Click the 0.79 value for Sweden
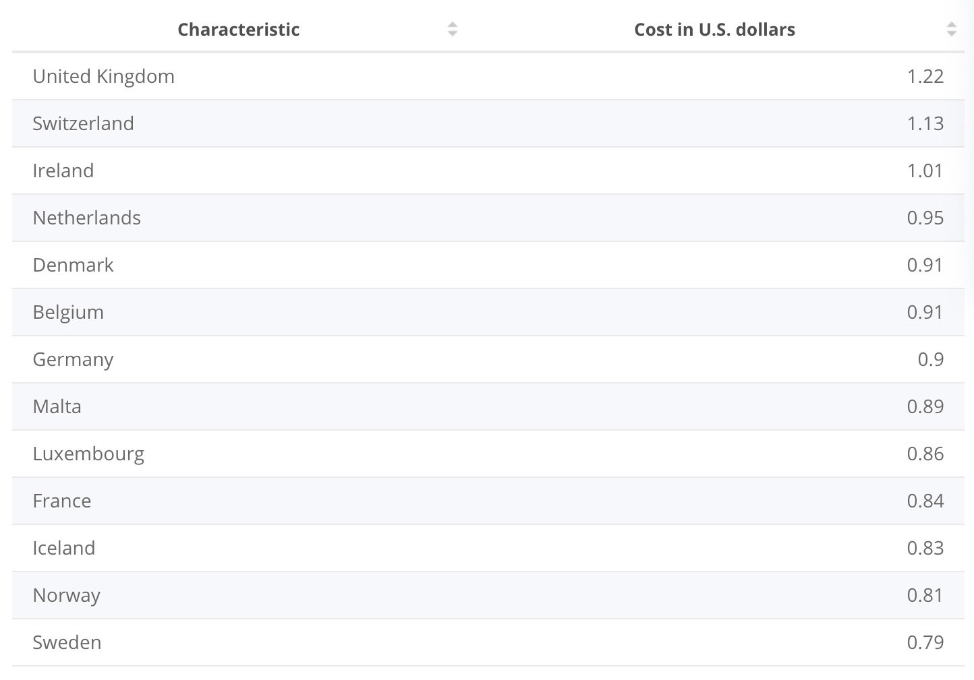The image size is (974, 680). click(925, 642)
